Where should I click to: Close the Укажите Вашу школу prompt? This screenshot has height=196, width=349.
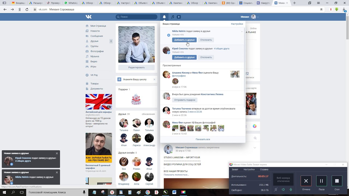coord(154,79)
